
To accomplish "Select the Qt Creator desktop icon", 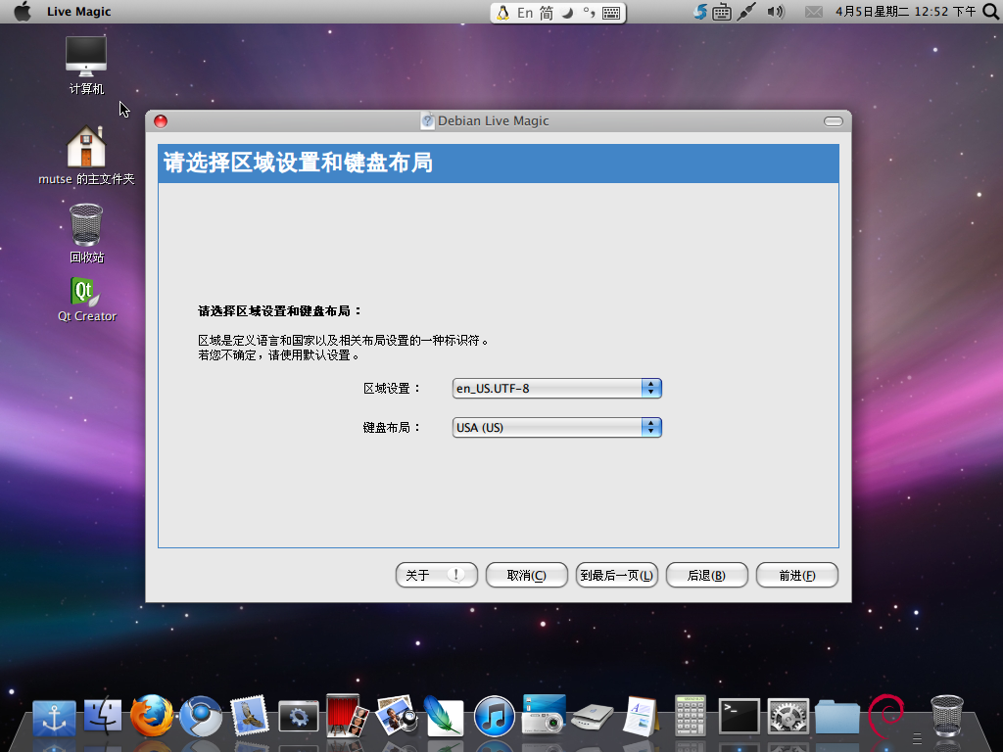I will point(87,300).
